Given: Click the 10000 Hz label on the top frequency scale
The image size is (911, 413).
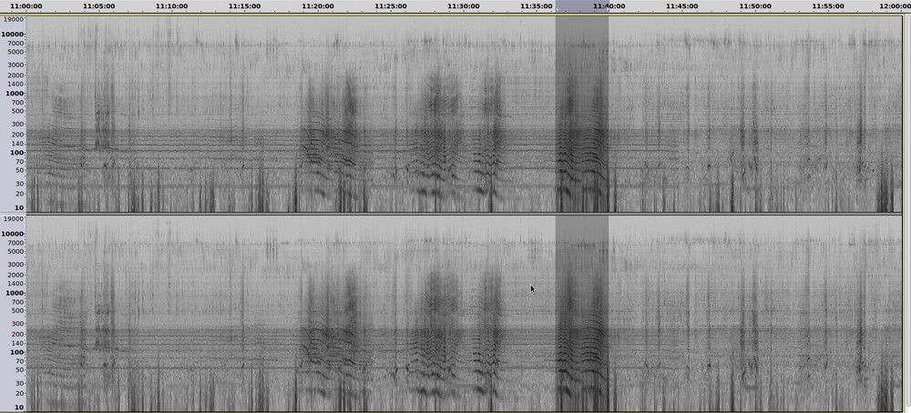Looking at the screenshot, I should (13, 35).
